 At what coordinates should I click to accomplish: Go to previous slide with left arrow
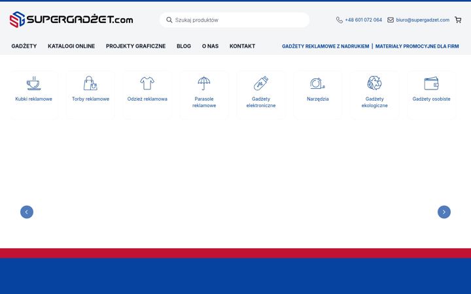[27, 212]
